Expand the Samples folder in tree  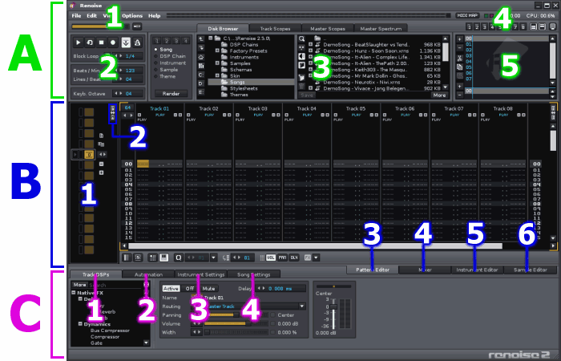[217, 63]
